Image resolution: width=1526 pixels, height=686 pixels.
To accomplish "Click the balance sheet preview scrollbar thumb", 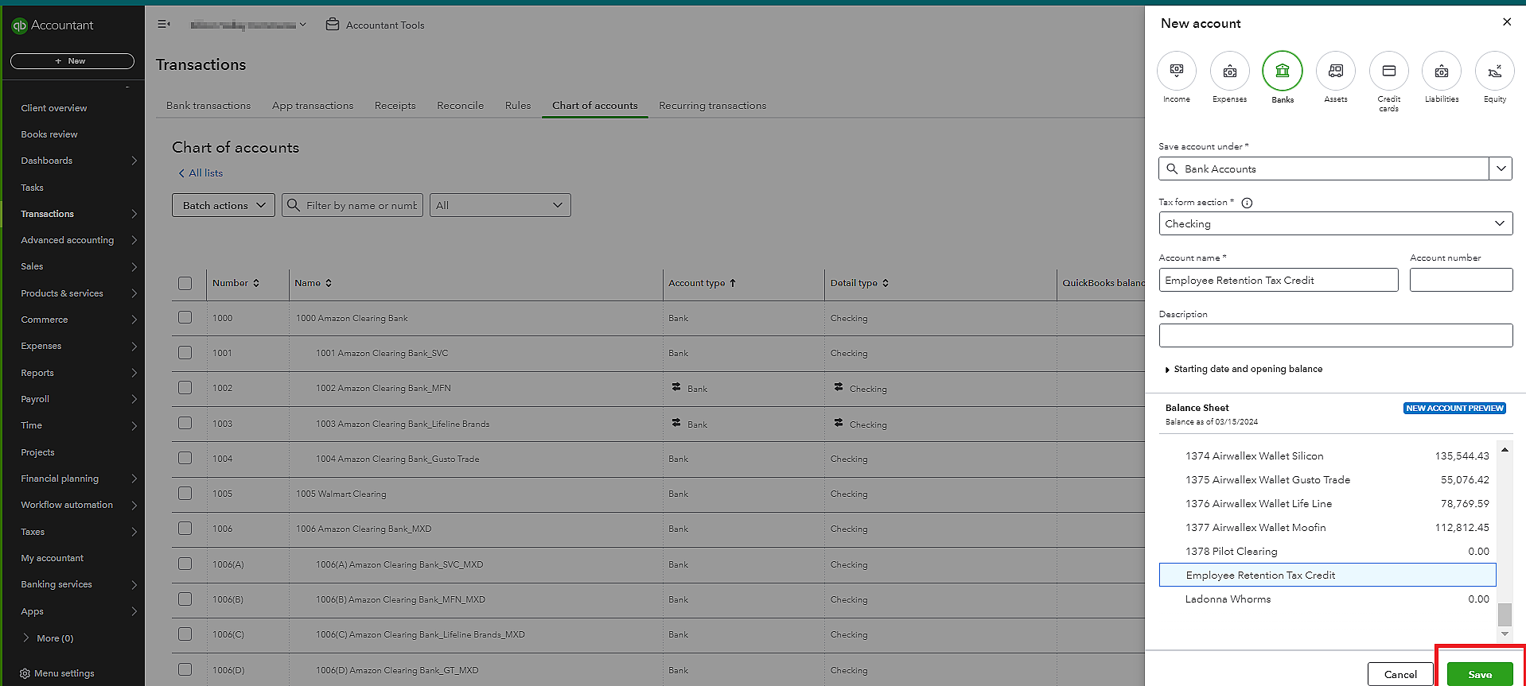I will coord(1505,614).
